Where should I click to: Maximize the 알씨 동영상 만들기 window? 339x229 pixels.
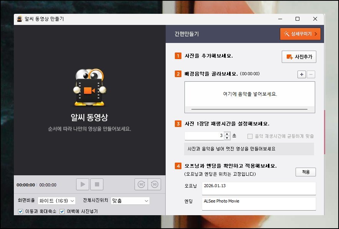pos(297,19)
